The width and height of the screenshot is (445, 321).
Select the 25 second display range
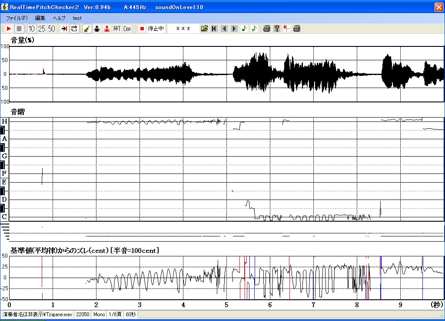click(x=42, y=29)
